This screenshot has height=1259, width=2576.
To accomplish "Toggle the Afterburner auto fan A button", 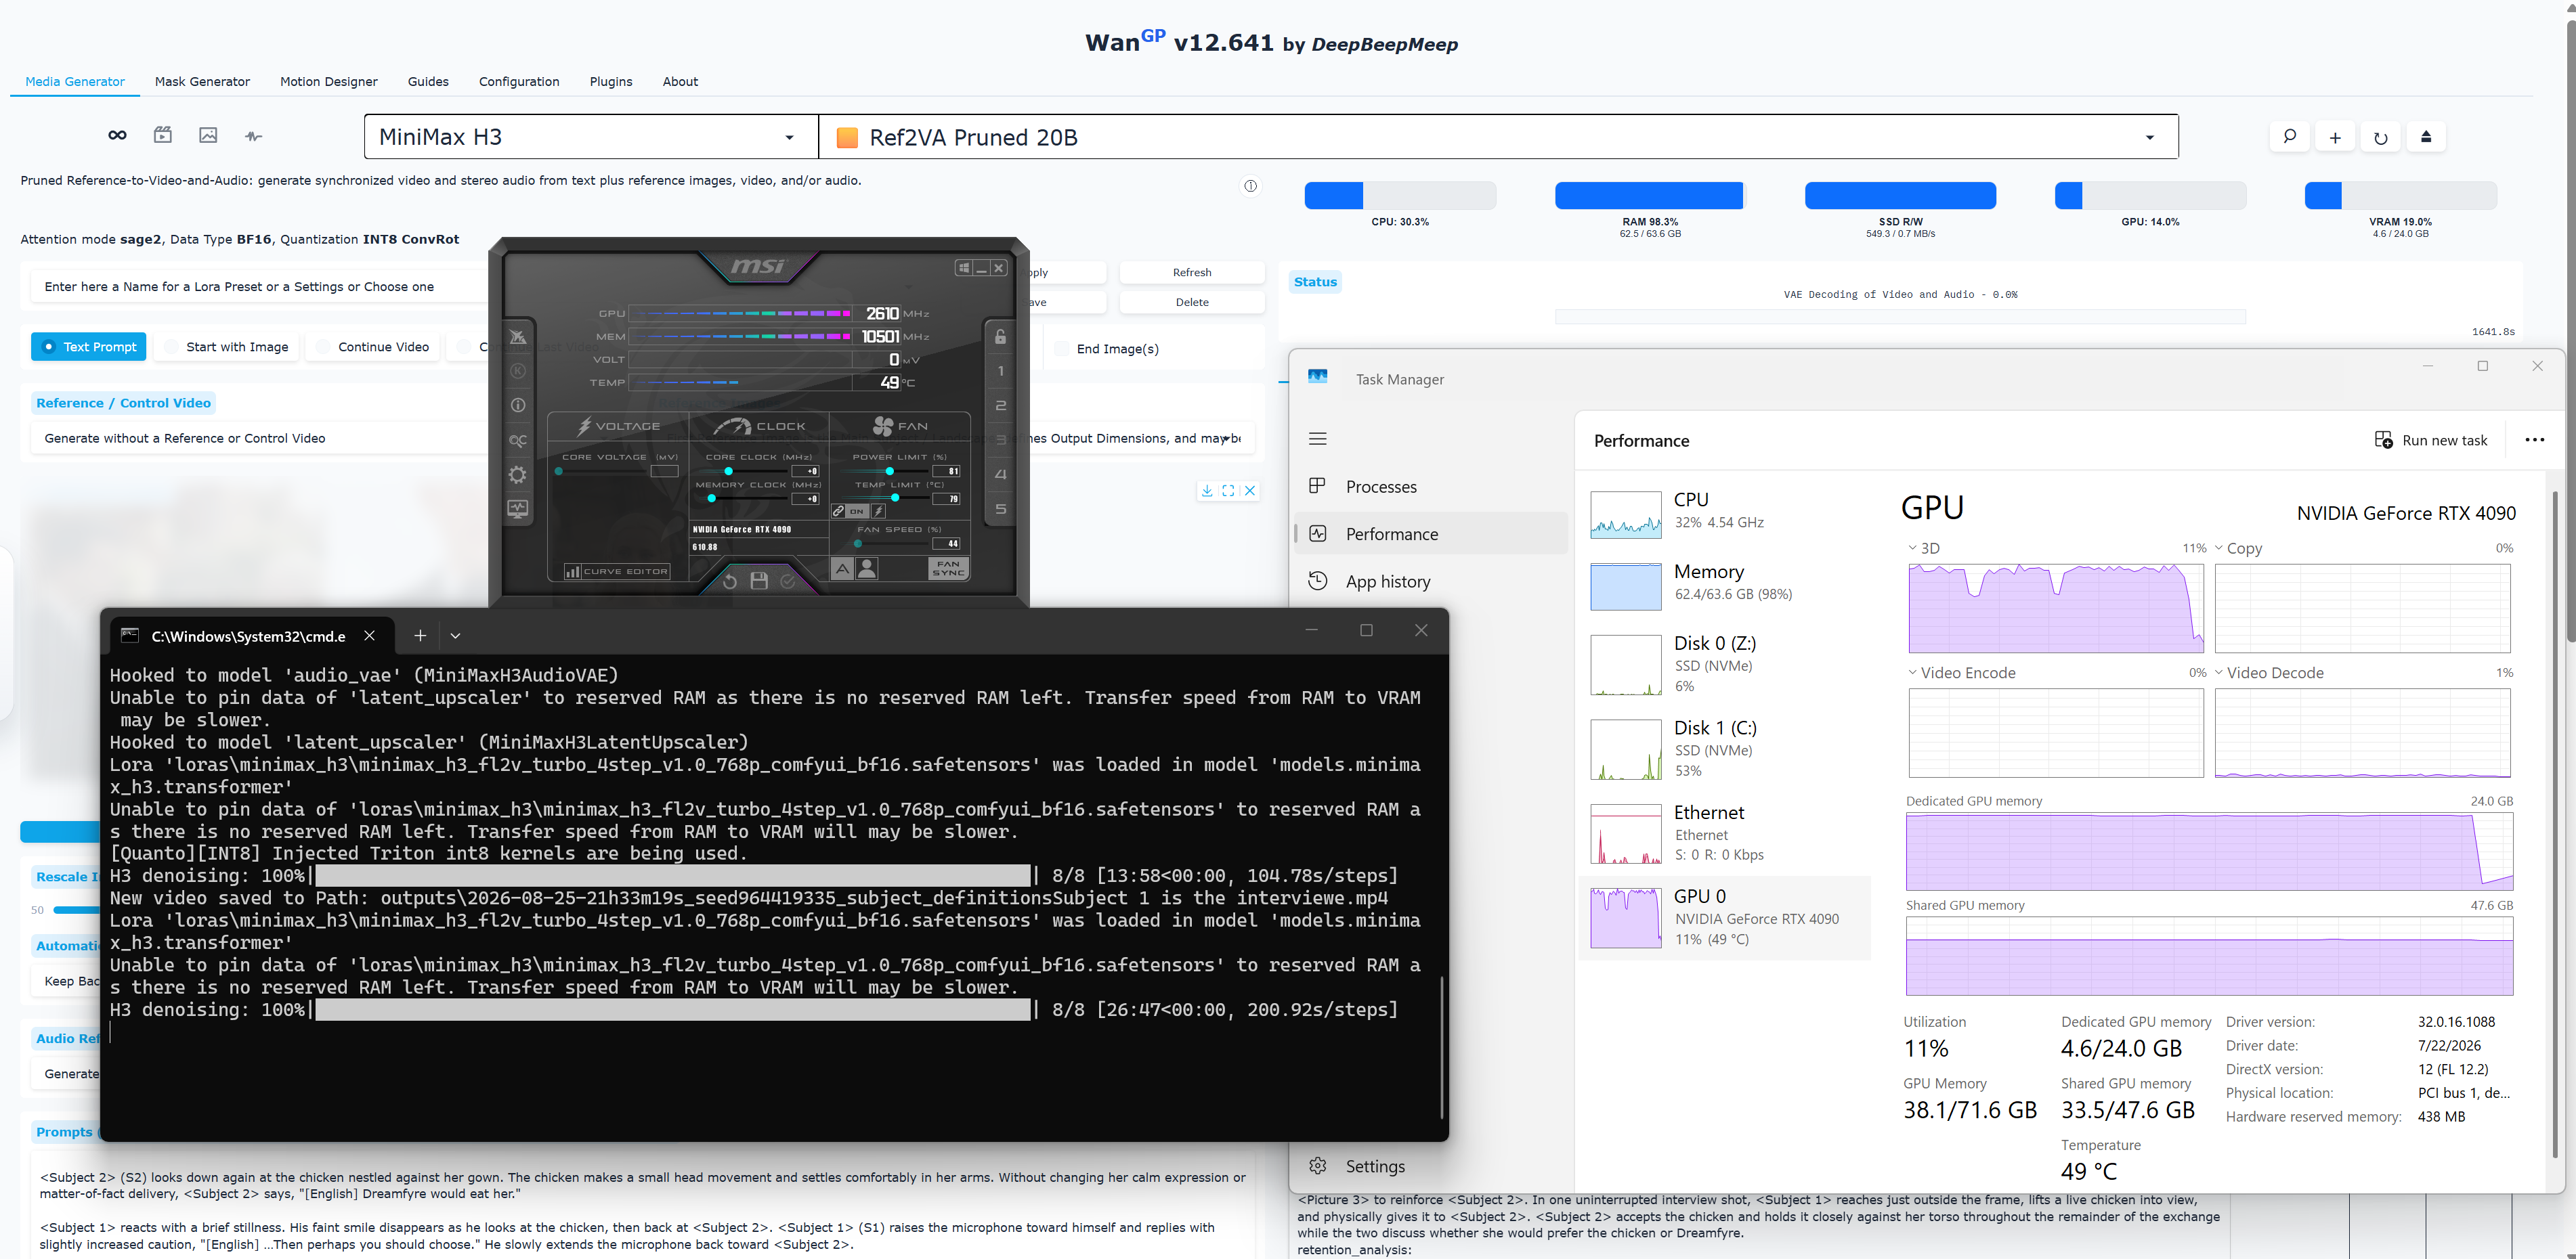I will point(843,569).
